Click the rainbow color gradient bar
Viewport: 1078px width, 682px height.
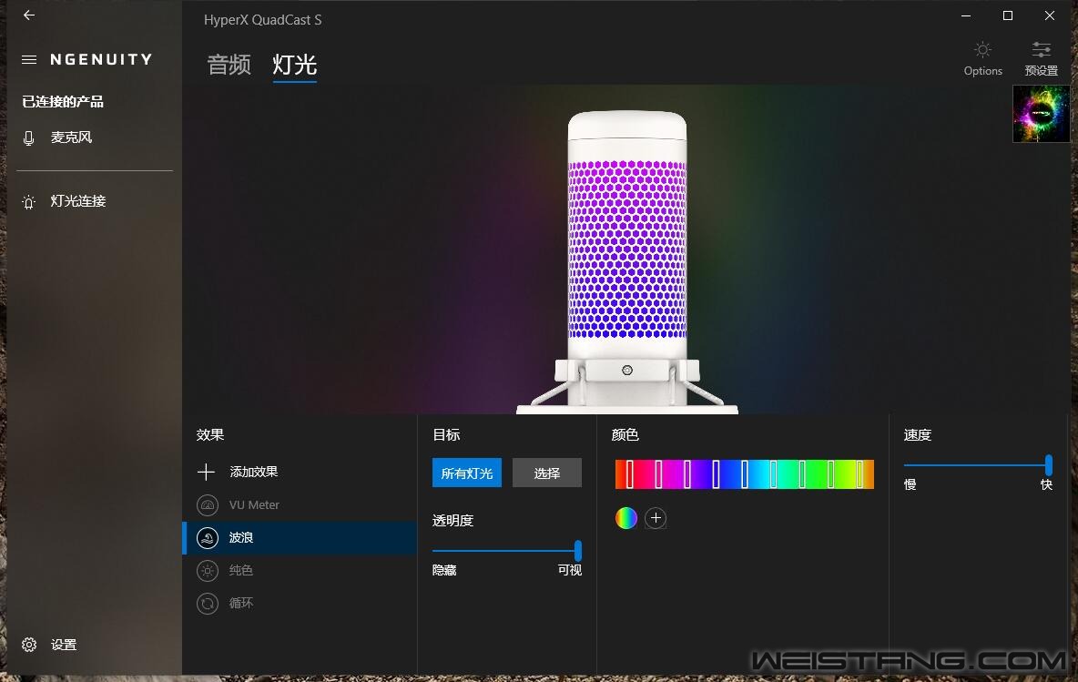tap(745, 474)
